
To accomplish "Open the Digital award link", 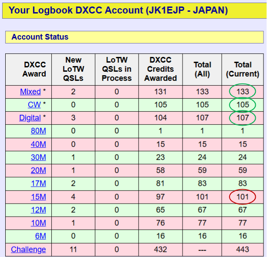I will click(30, 118).
